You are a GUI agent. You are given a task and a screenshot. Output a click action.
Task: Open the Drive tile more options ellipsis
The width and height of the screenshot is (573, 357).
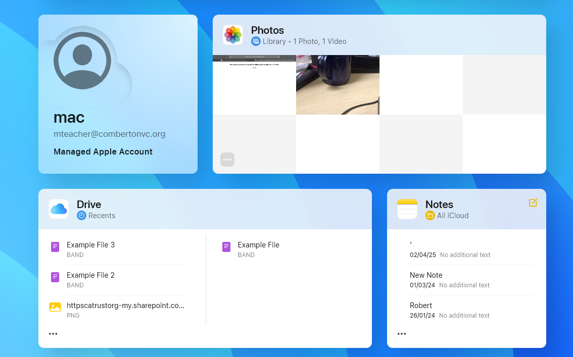53,334
